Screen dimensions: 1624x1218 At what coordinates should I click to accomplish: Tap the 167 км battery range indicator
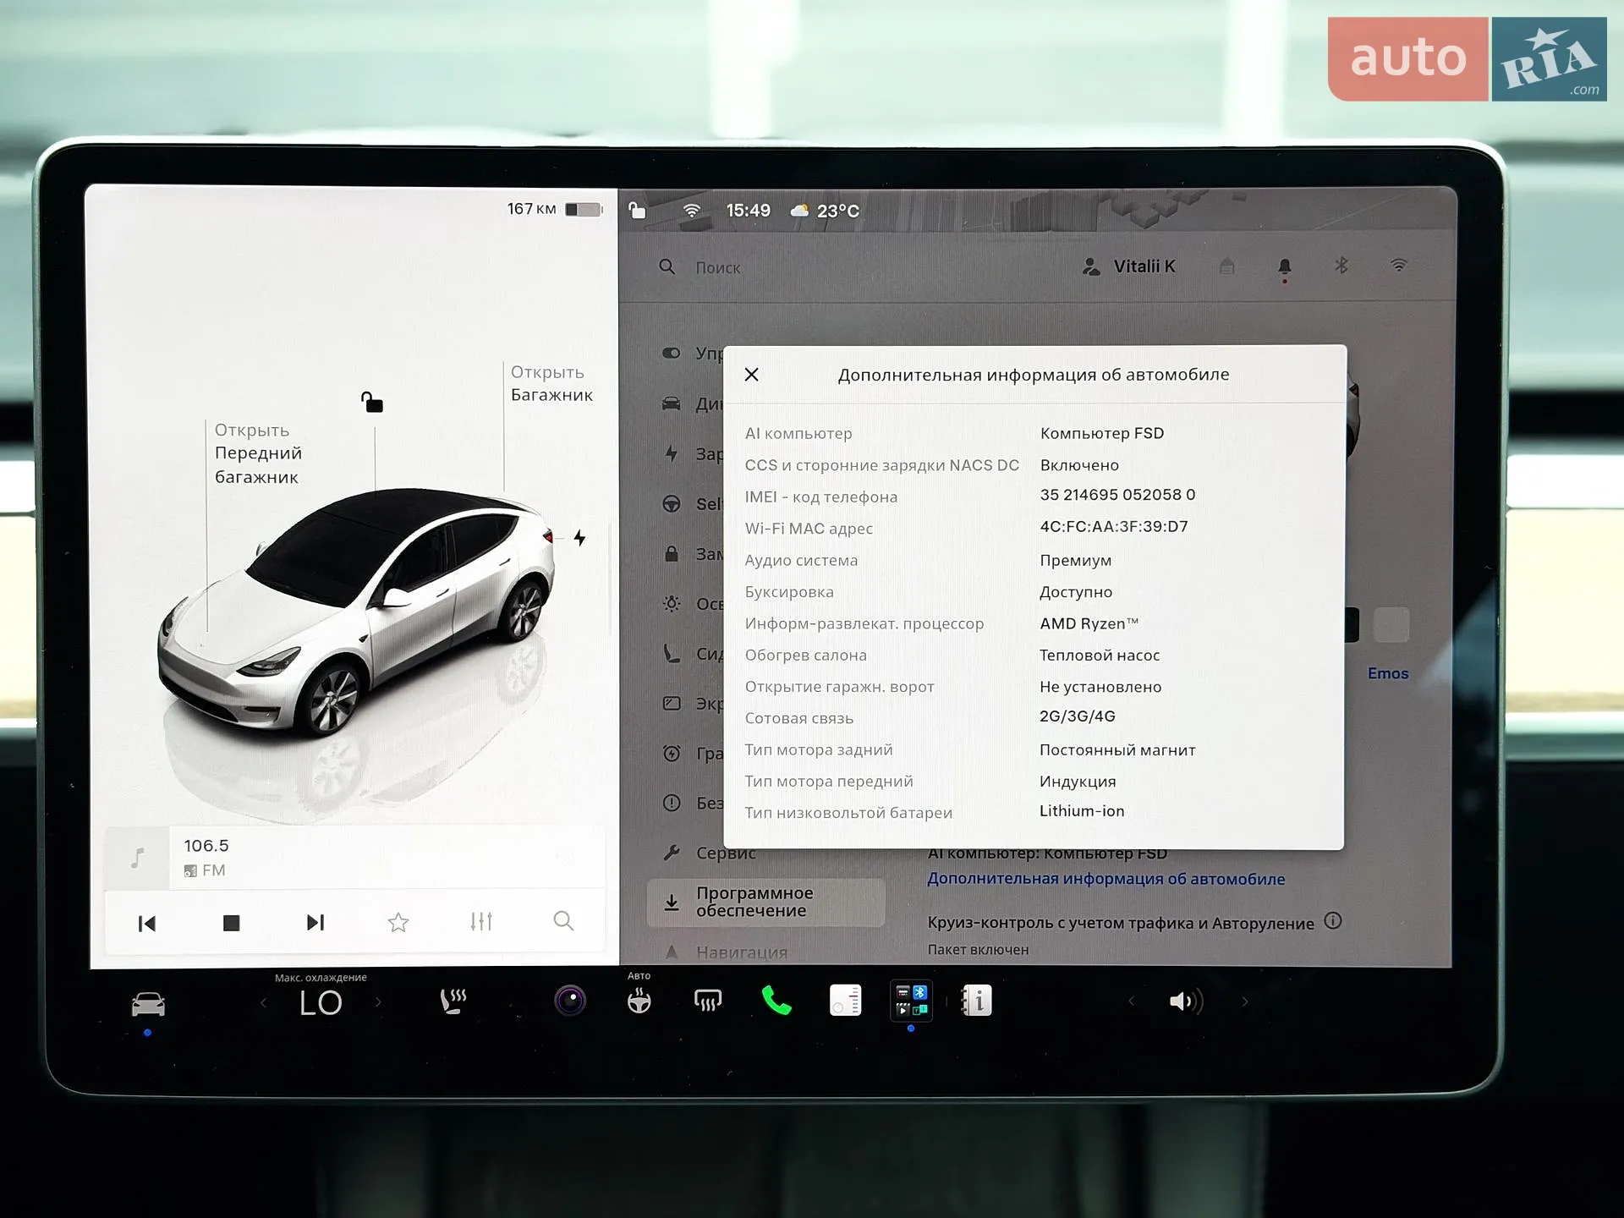pyautogui.click(x=554, y=209)
